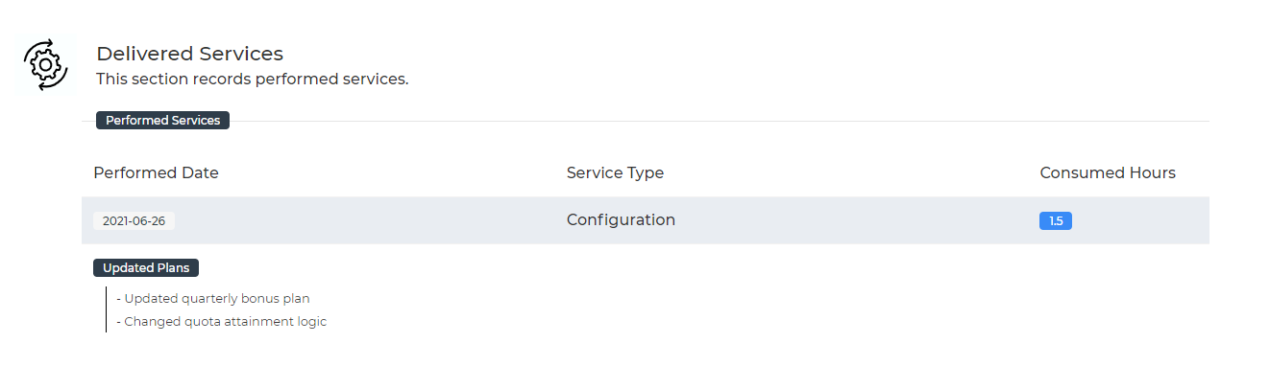Select the Service Type column header

click(x=615, y=173)
